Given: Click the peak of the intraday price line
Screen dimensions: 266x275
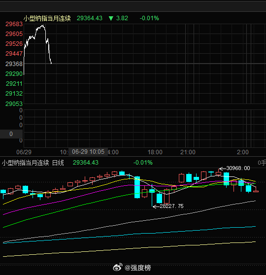Looking at the screenshot, I should click(x=42, y=26).
